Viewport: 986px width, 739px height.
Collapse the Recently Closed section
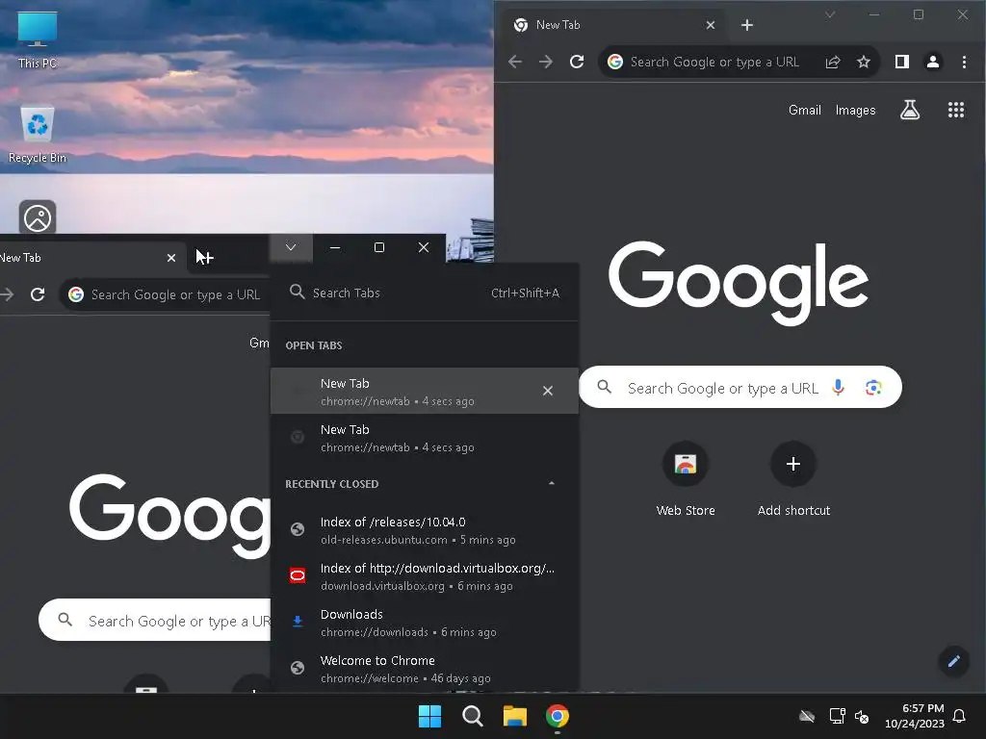tap(552, 483)
